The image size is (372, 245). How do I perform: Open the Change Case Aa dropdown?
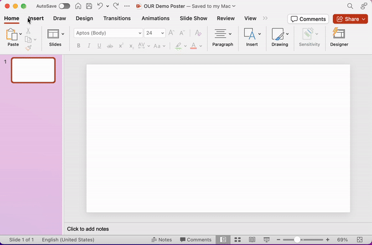(x=159, y=46)
